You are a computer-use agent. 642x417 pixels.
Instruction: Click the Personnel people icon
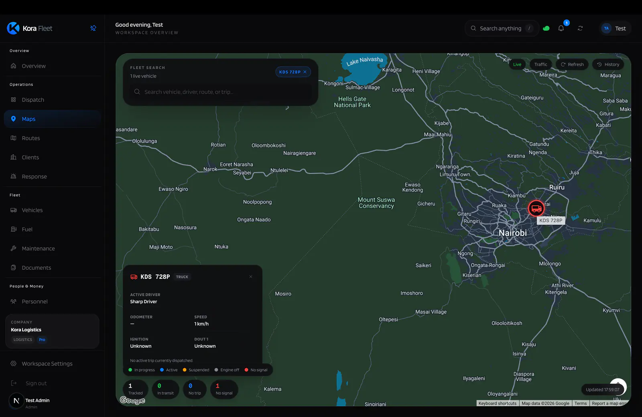pyautogui.click(x=14, y=302)
